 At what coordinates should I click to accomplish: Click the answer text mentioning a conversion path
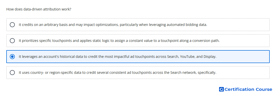pos(119,41)
